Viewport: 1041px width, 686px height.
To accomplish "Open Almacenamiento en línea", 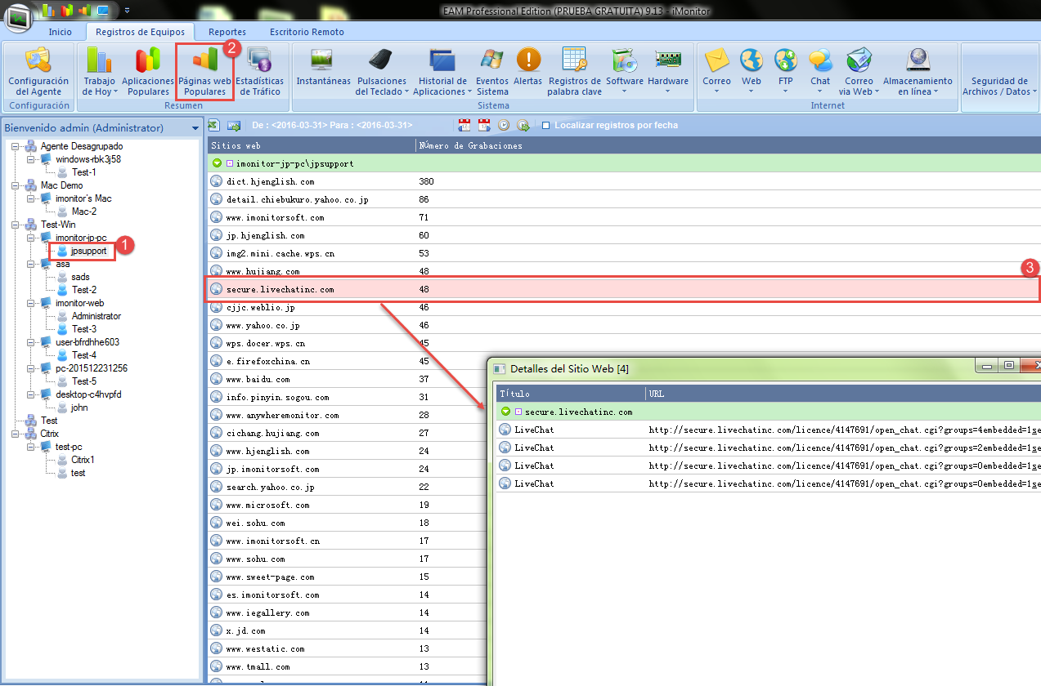I will 918,70.
